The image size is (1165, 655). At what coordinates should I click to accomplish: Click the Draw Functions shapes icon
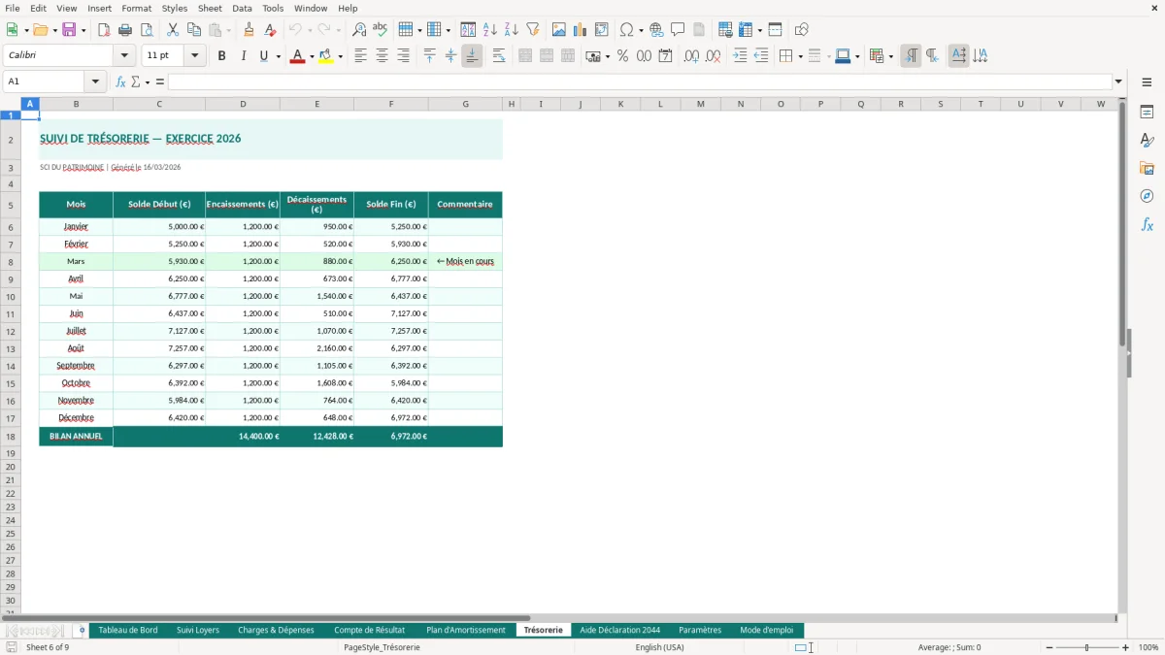coord(802,30)
